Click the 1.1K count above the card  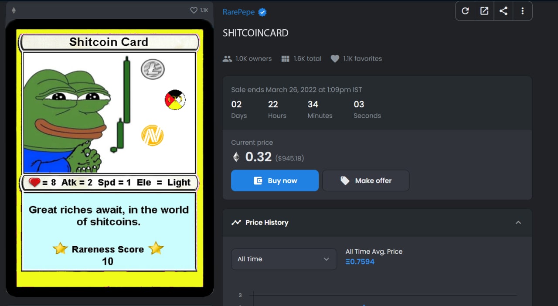(204, 10)
